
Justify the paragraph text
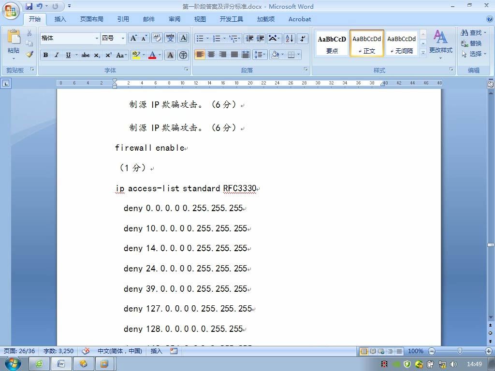coord(234,55)
